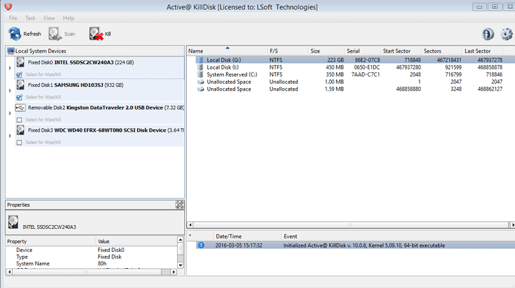Open the Task menu
Image resolution: width=515 pixels, height=288 pixels.
30,18
